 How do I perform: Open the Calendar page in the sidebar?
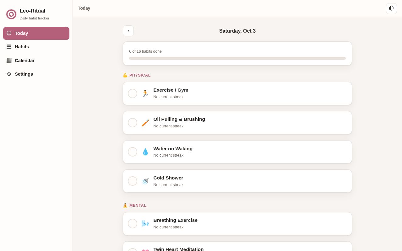pos(36,61)
